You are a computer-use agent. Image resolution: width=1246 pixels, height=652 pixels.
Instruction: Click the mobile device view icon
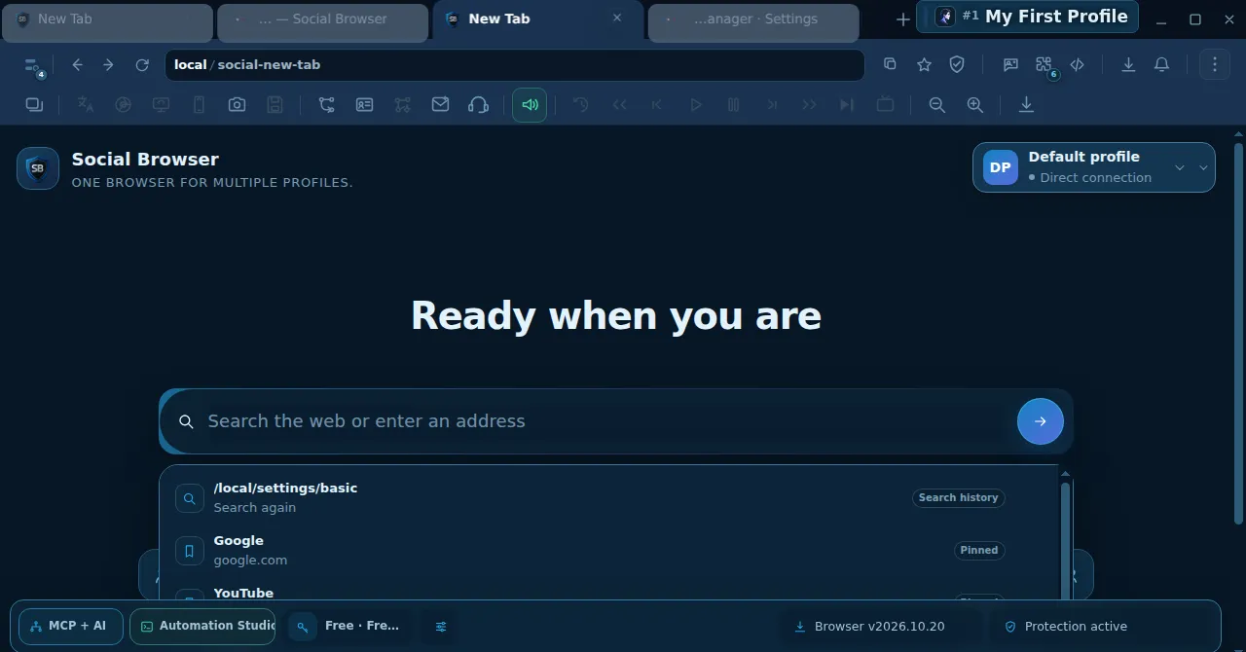pos(200,105)
